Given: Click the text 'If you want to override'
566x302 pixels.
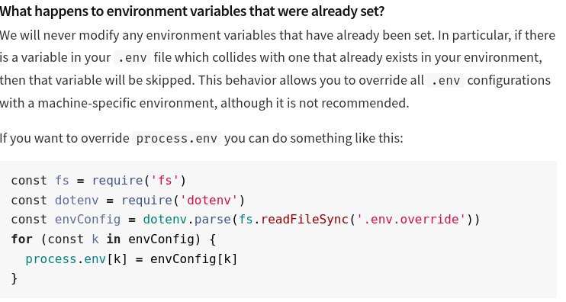Looking at the screenshot, I should tap(65, 139).
